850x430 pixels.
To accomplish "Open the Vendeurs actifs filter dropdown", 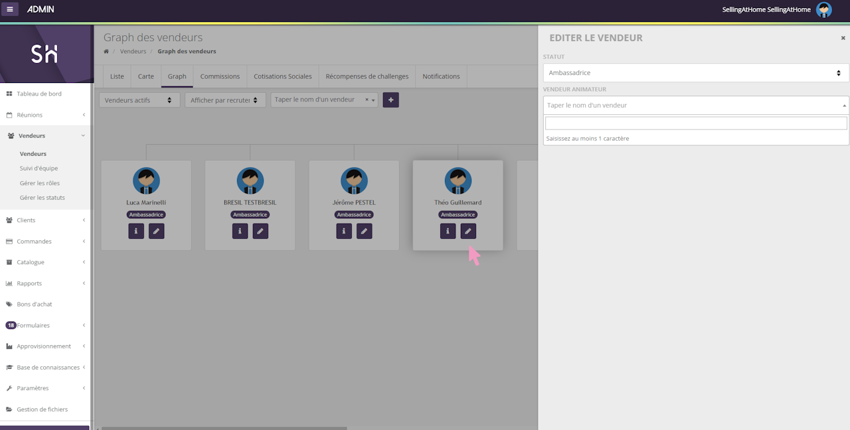I will [139, 100].
